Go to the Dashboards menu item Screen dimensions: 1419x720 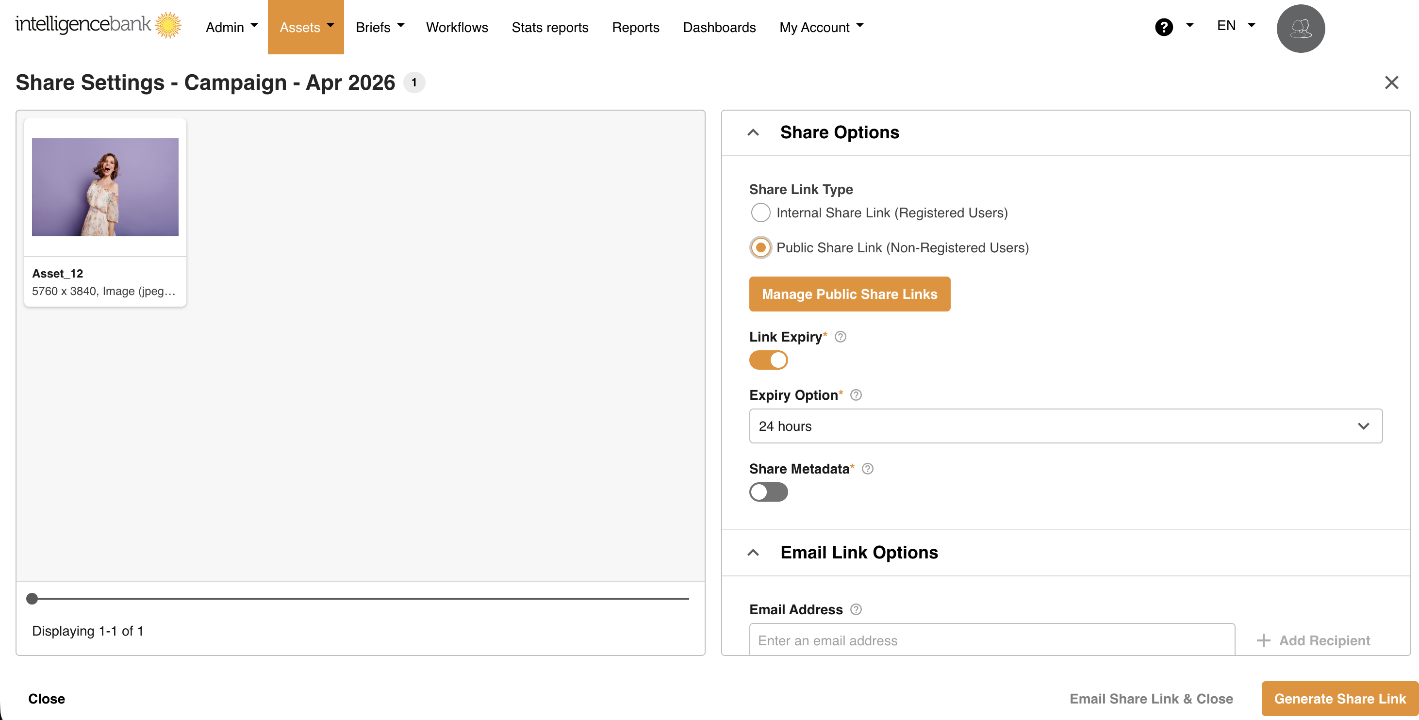719,27
